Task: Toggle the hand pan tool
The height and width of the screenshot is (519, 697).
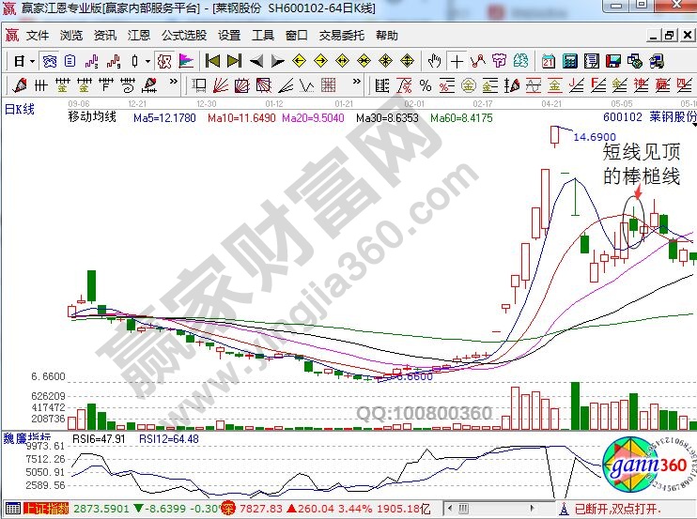Action: click(434, 61)
